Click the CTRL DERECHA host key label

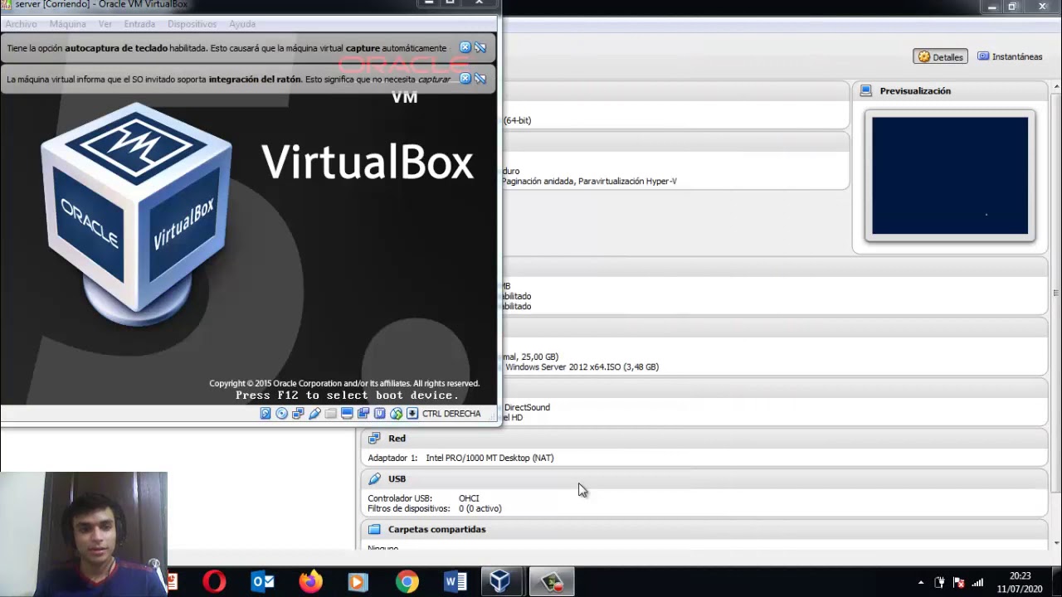[451, 413]
